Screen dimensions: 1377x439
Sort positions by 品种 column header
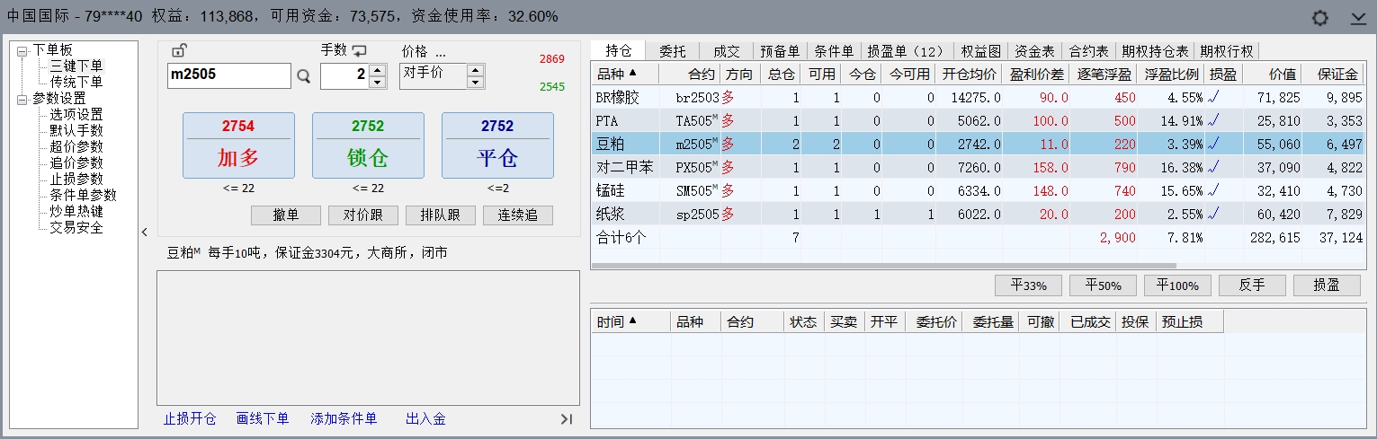pos(624,74)
